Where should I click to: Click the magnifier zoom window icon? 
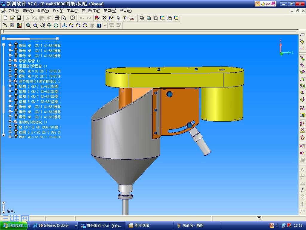(28, 25)
